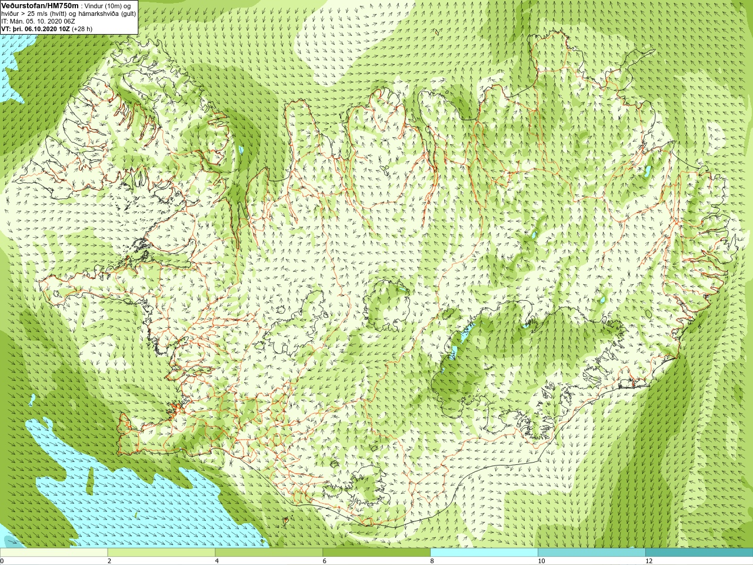The image size is (753, 565).
Task: Click the legend label '8'
Action: point(432,561)
